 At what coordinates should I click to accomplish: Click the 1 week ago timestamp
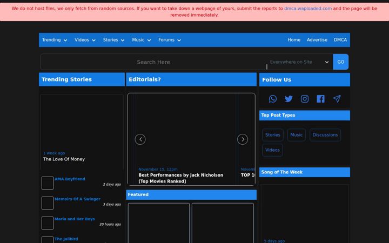pyautogui.click(x=54, y=153)
